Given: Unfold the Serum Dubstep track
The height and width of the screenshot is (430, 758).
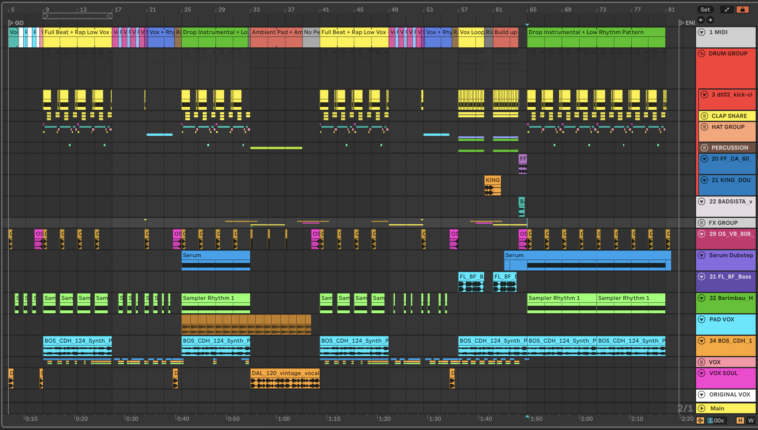Looking at the screenshot, I should [702, 255].
